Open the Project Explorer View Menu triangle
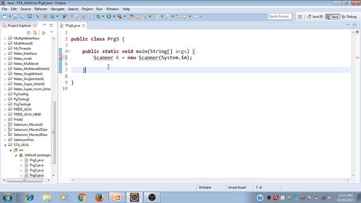This screenshot has height=203, width=361. click(x=52, y=33)
